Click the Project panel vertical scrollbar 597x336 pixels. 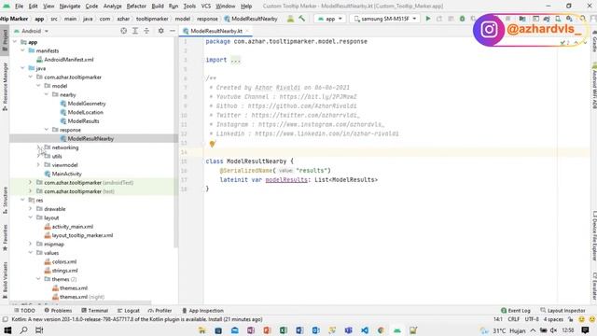coord(176,143)
